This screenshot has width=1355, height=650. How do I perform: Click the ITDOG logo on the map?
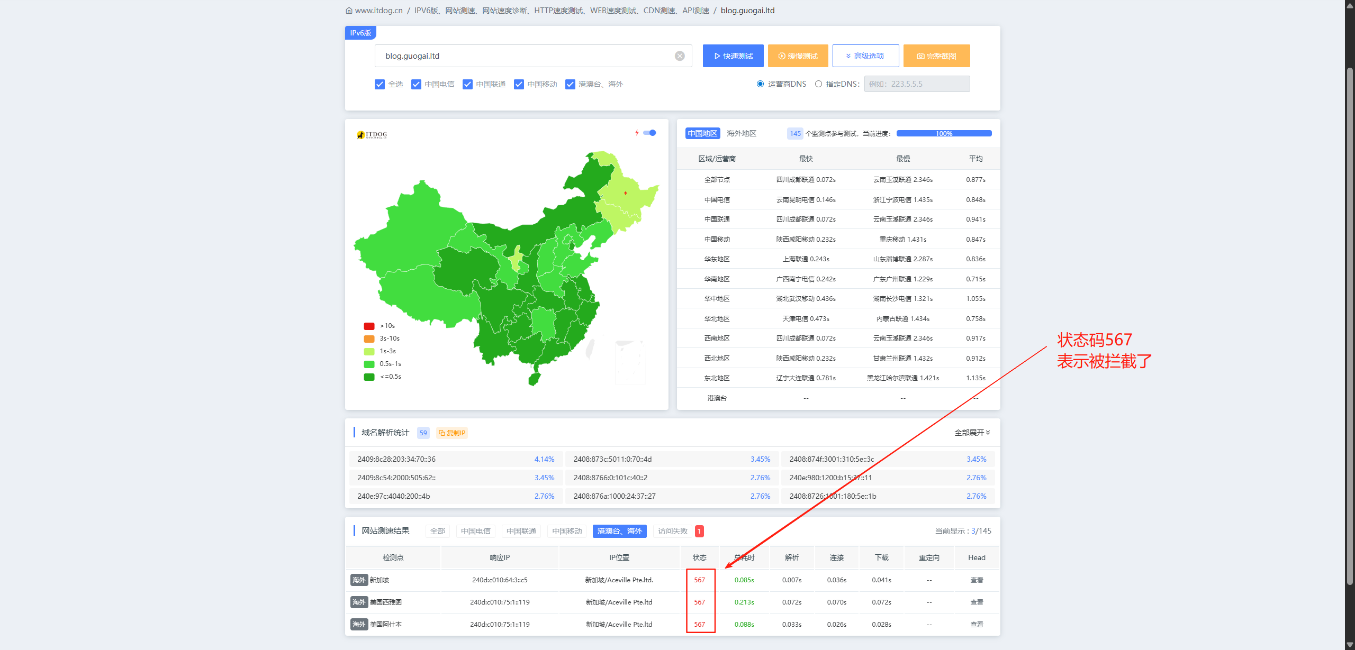tap(372, 135)
